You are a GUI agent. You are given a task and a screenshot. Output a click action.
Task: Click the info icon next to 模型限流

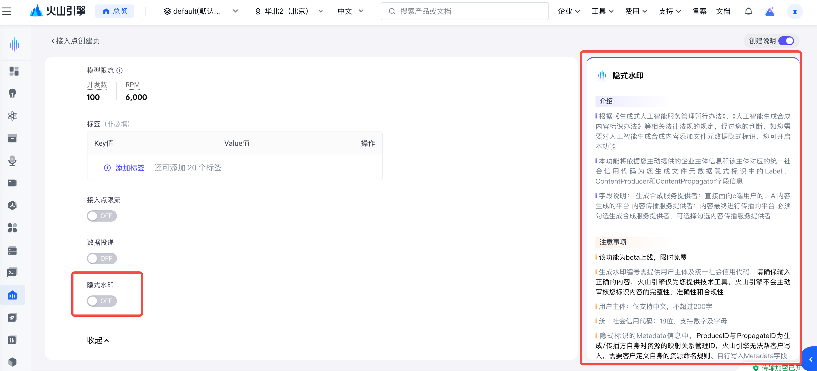(119, 70)
